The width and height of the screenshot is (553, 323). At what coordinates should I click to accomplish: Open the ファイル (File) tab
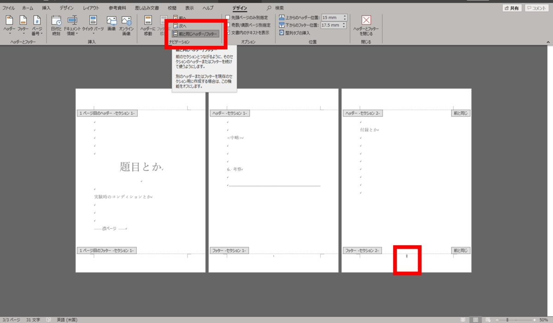pos(8,8)
